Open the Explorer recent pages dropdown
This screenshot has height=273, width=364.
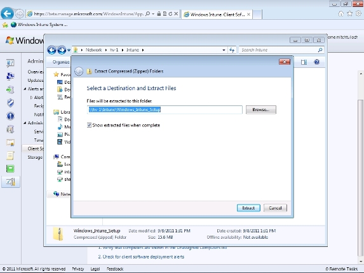pos(69,50)
